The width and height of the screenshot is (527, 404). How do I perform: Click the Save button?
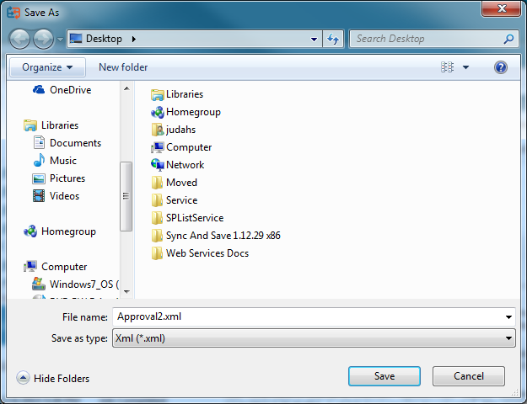(384, 376)
